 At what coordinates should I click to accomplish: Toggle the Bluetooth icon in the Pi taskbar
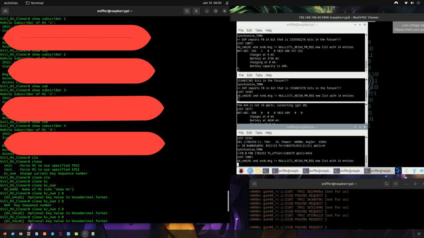pos(406,171)
